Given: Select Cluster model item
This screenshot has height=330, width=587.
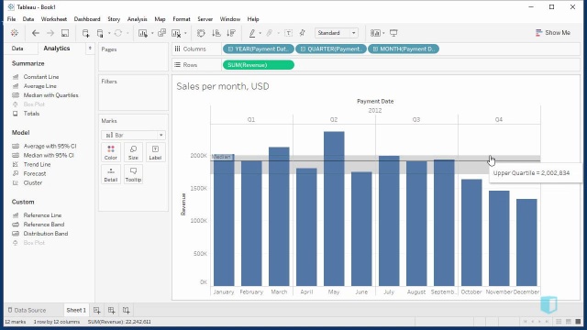Looking at the screenshot, I should pos(33,182).
